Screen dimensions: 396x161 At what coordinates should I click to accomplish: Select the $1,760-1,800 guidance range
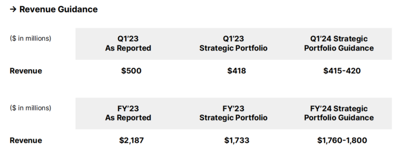point(342,141)
